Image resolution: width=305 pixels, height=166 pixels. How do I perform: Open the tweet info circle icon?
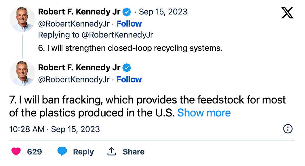point(288,129)
